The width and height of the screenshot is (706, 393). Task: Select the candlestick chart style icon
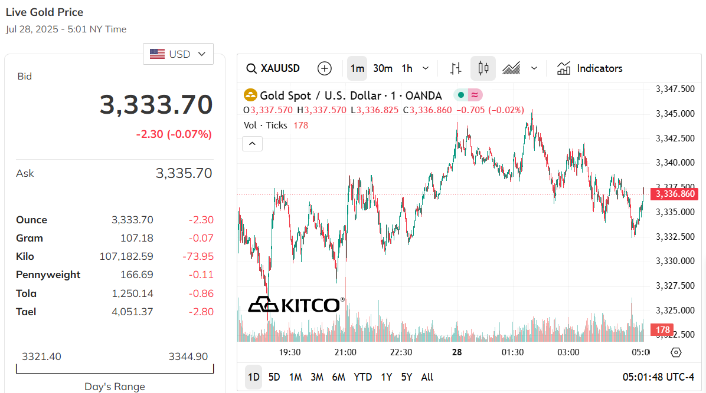tap(483, 68)
